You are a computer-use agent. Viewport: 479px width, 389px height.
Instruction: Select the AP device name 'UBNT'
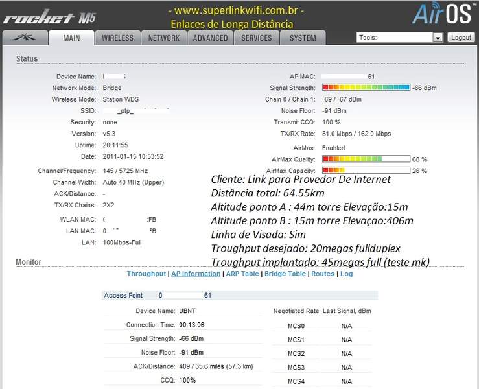pos(187,311)
